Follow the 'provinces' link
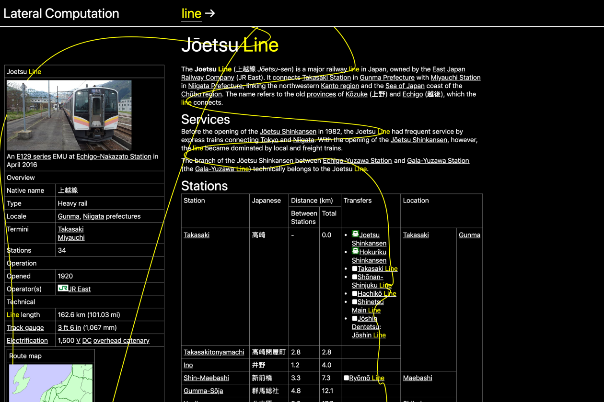Viewport: 604px width, 402px height. (321, 94)
